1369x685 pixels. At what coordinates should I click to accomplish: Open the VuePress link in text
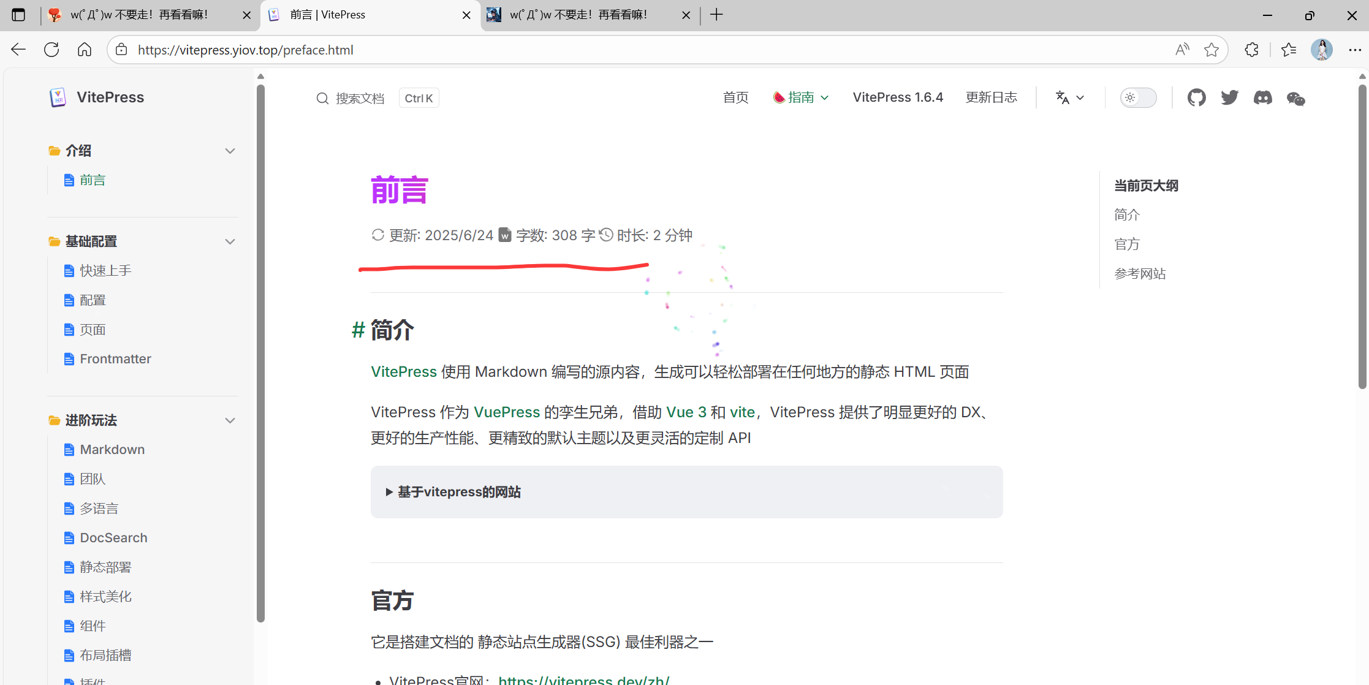[x=507, y=412]
